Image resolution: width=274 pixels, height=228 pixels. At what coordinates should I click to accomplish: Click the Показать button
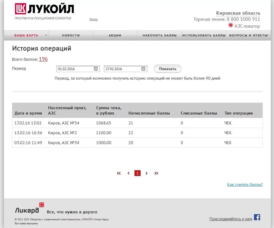[x=168, y=69]
